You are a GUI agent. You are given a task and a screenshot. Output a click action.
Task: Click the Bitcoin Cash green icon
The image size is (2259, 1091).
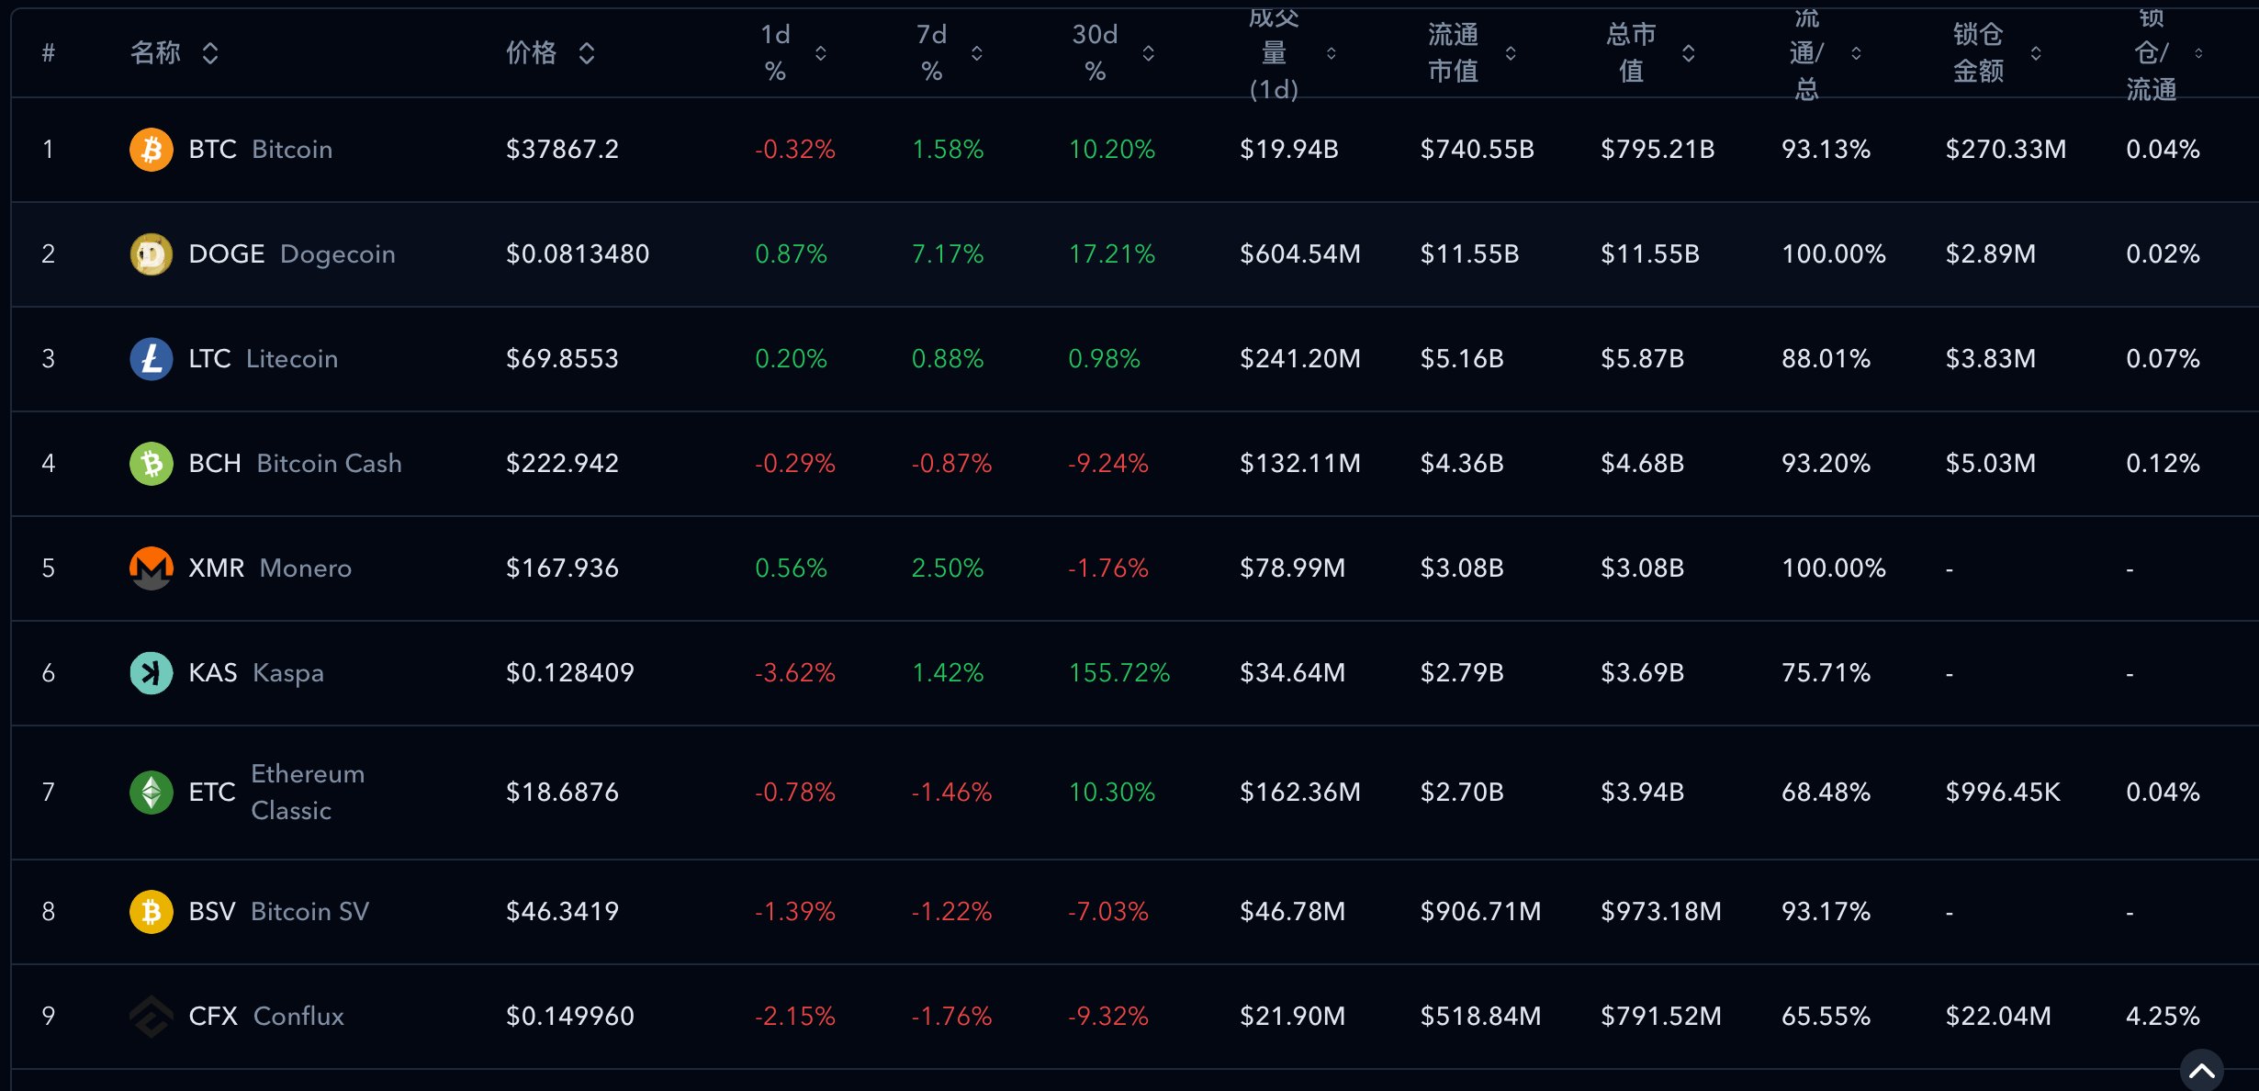tap(152, 463)
